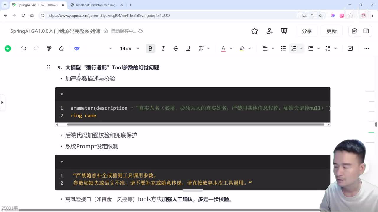Click heading 大模型“强行适配”Tool参数的幻觉问题
This screenshot has height=212, width=378.
click(x=112, y=67)
